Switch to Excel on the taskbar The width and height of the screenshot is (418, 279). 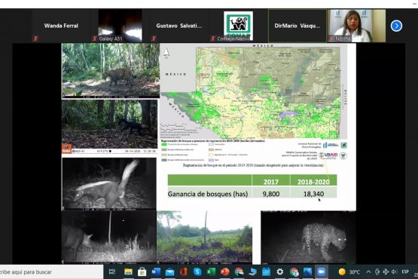click(211, 271)
